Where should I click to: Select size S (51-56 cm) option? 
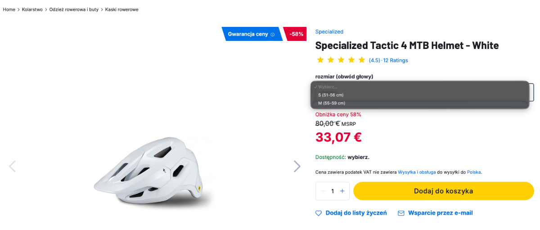(331, 95)
